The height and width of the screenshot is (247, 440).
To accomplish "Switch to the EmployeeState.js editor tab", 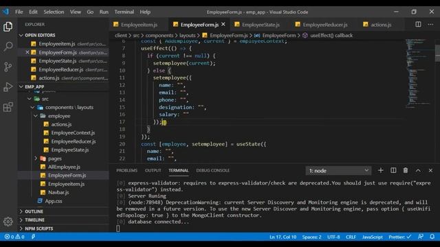I will (x=261, y=25).
